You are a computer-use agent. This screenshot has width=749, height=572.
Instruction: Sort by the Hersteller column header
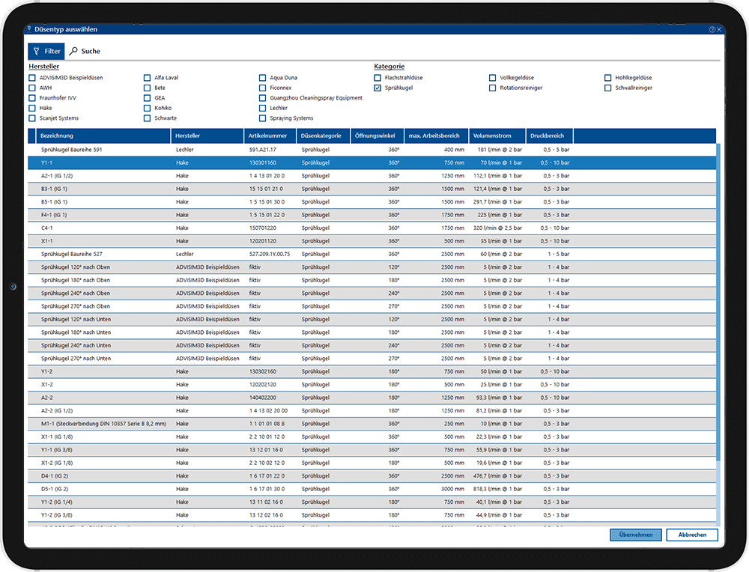pyautogui.click(x=207, y=136)
